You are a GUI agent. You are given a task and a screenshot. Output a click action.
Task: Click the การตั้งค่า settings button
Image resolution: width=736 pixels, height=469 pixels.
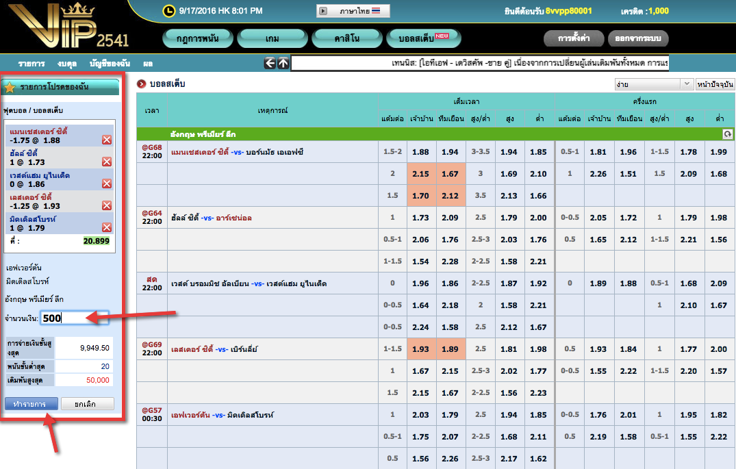(574, 38)
